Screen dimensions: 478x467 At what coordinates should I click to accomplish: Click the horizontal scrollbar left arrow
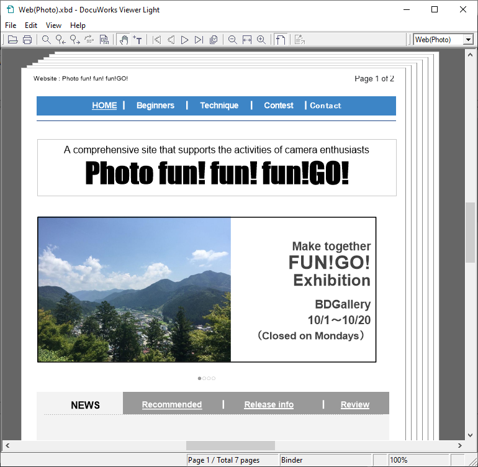(7, 446)
